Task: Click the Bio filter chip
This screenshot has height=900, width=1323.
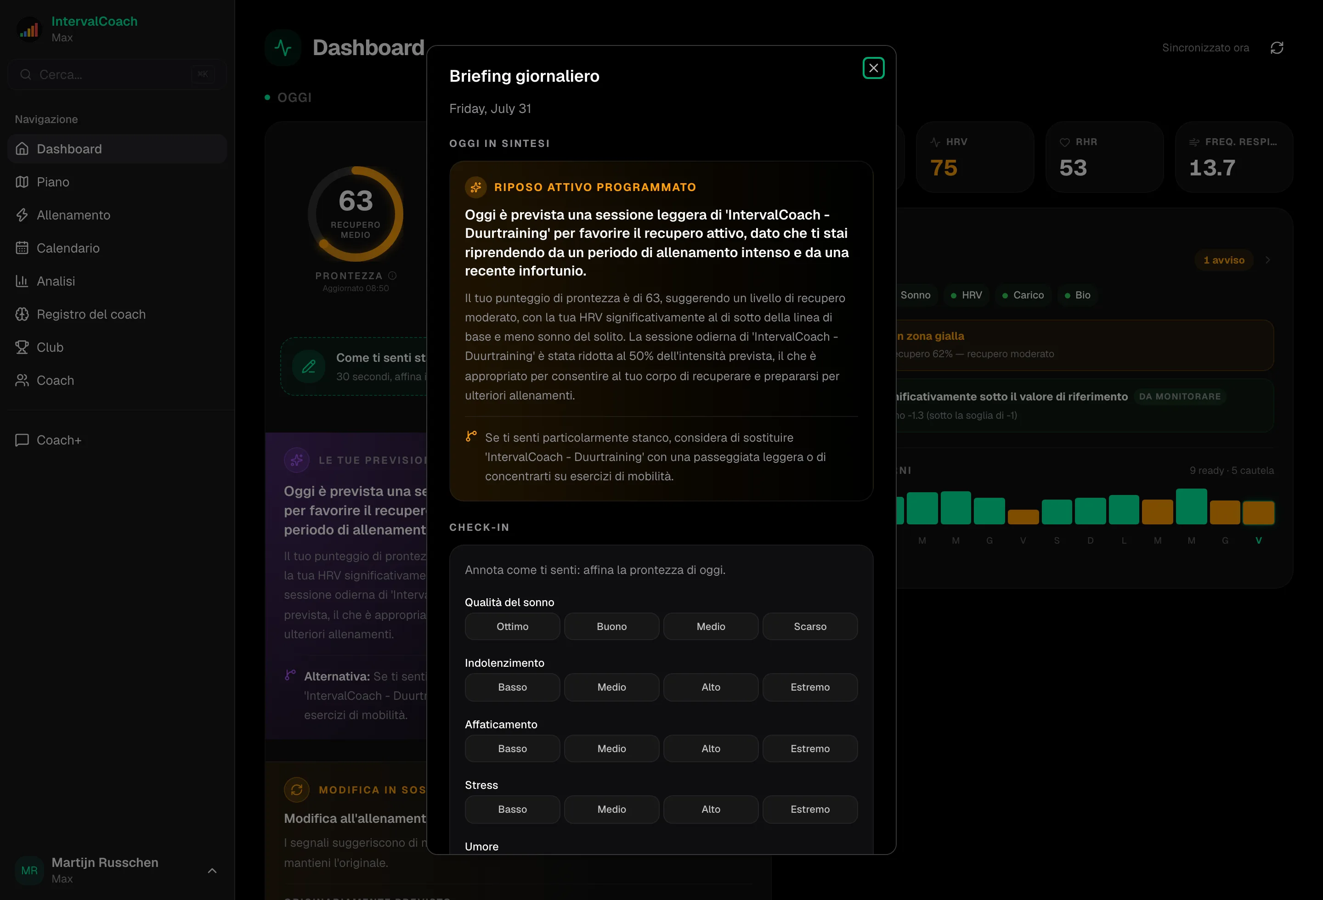Action: (x=1078, y=295)
